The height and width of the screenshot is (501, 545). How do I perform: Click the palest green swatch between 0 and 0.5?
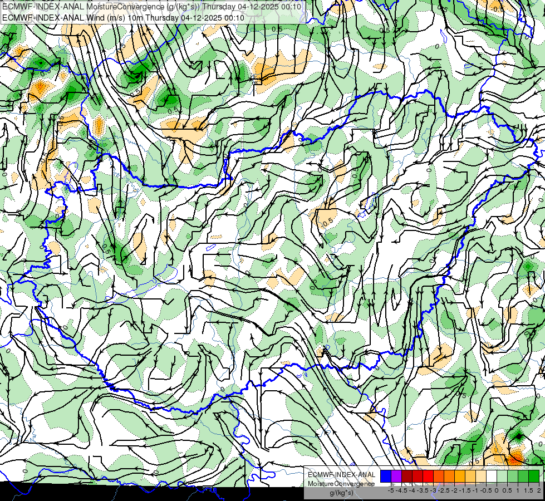point(502,477)
